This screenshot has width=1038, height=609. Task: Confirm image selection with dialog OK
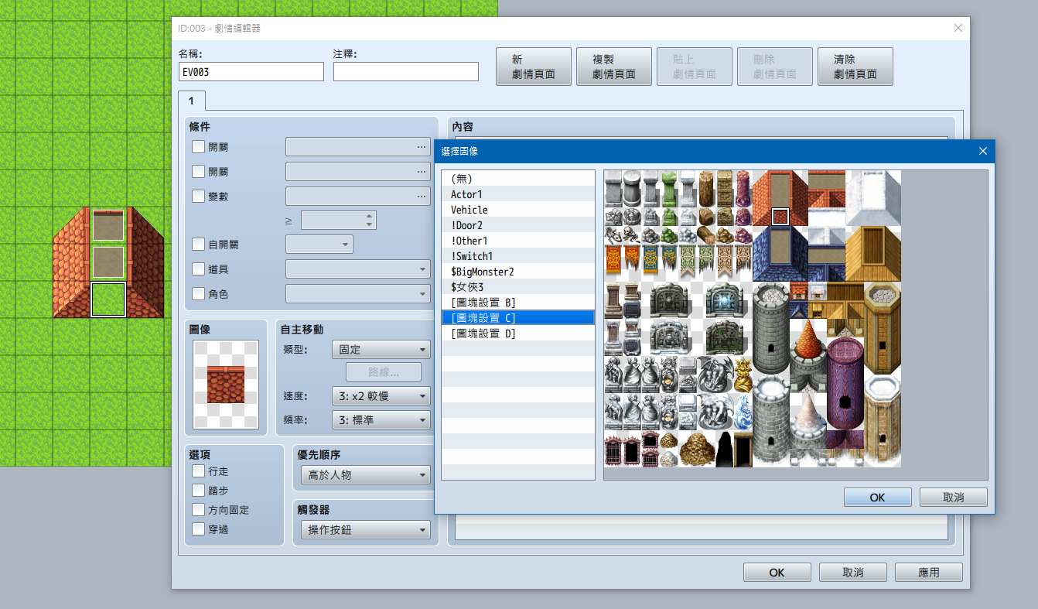[877, 498]
